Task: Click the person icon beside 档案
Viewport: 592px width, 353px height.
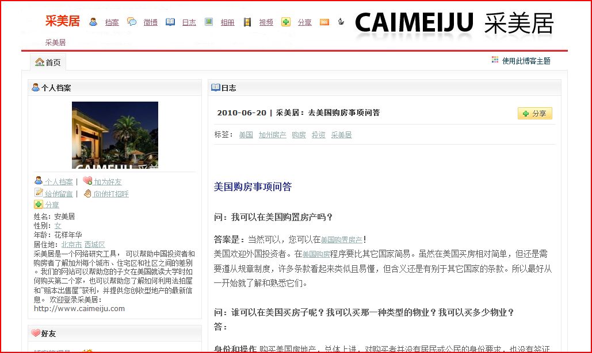Action: click(93, 22)
